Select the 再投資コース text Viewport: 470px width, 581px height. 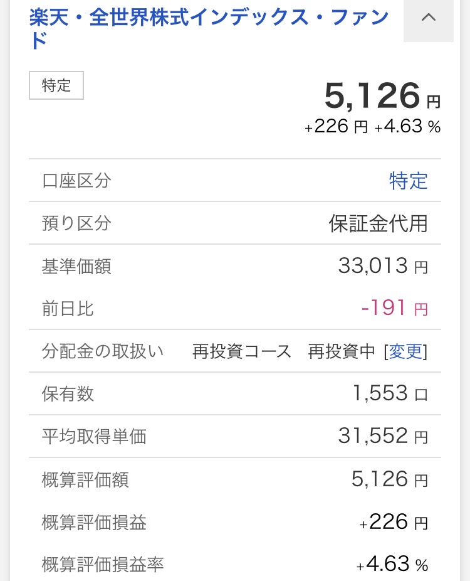[242, 351]
